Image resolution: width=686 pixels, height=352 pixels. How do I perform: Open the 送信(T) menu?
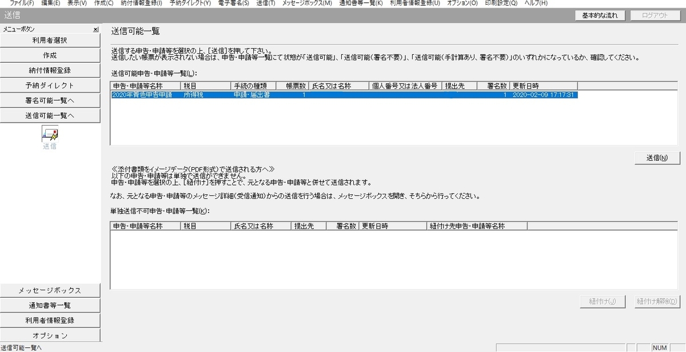[x=266, y=3]
